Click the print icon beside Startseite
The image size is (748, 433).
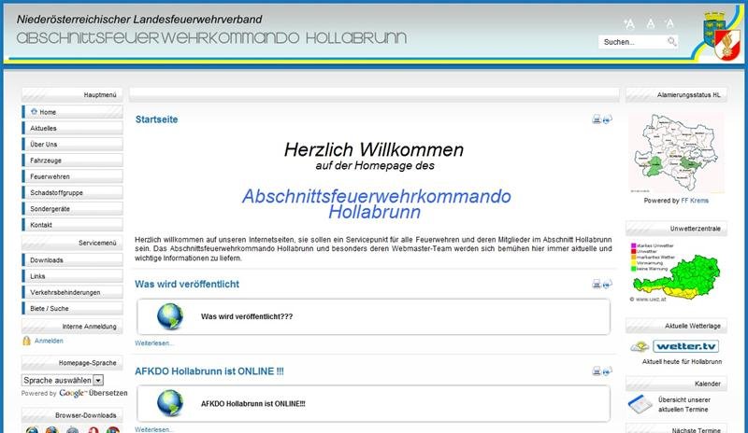(596, 119)
